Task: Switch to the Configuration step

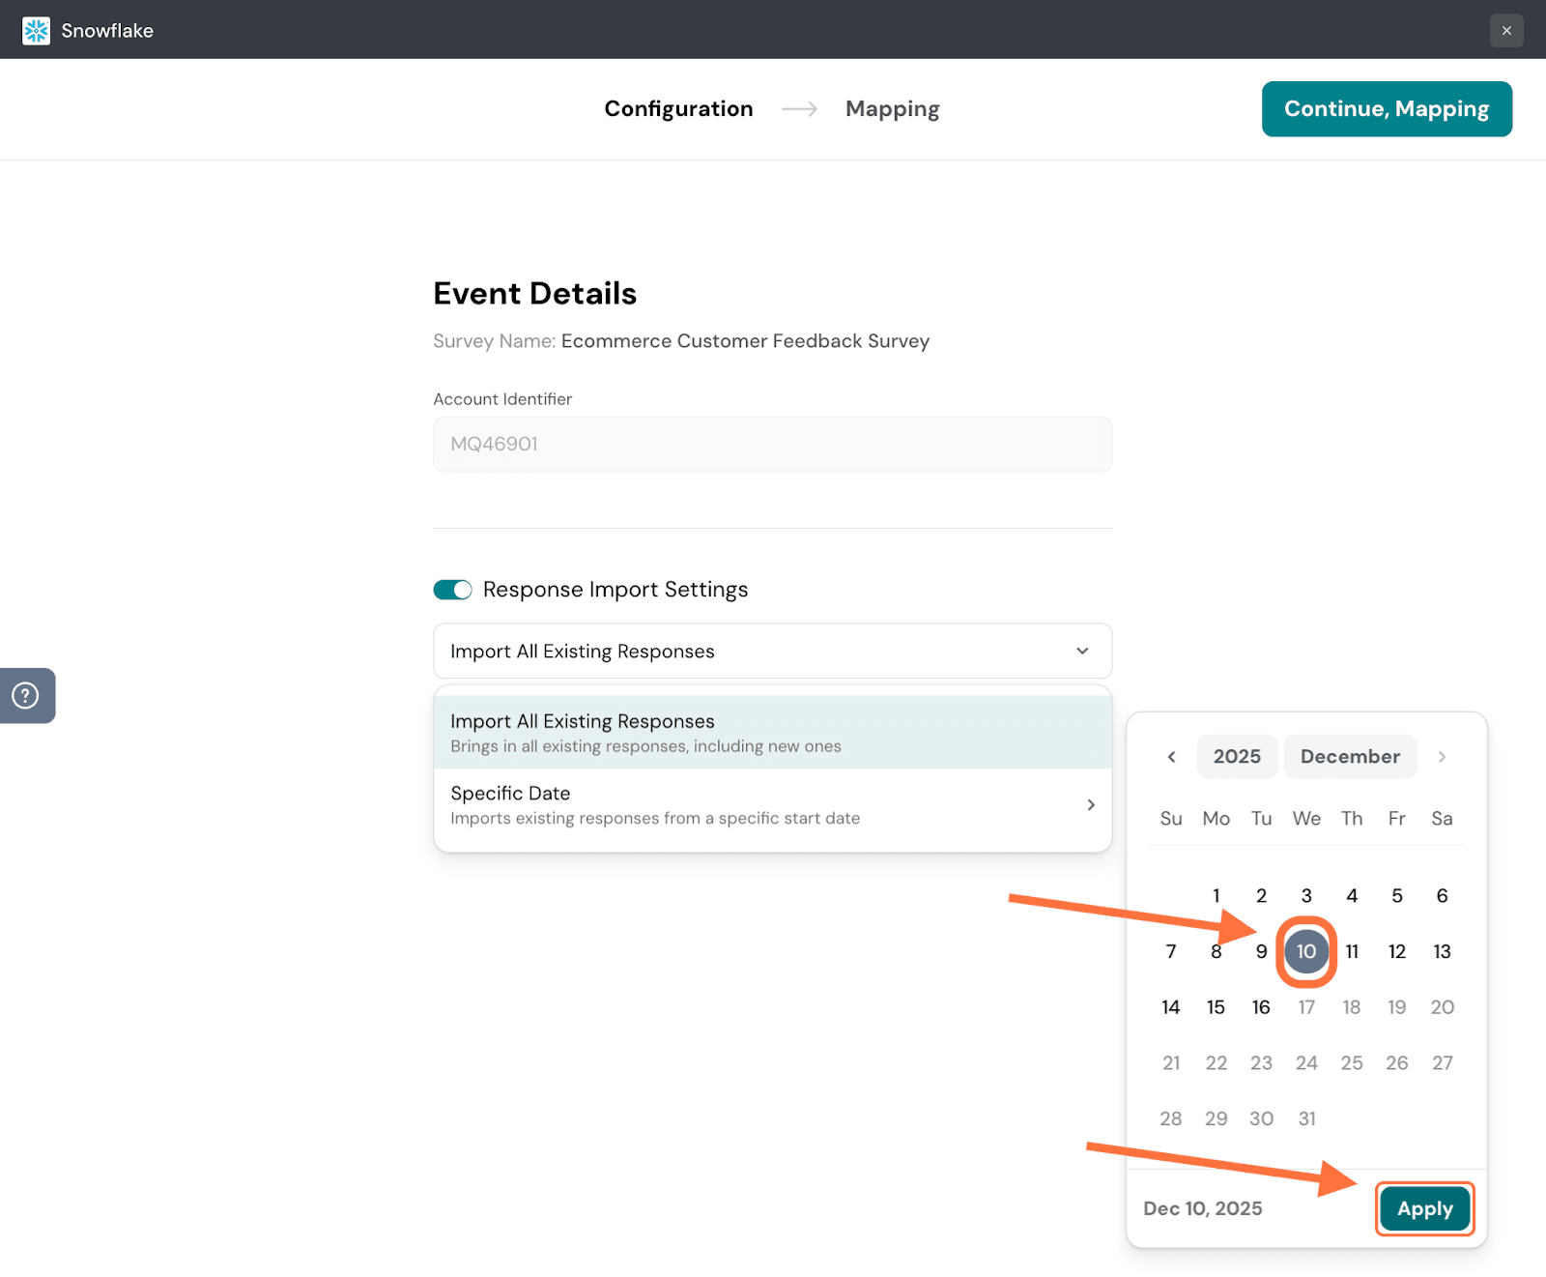Action: click(x=678, y=109)
